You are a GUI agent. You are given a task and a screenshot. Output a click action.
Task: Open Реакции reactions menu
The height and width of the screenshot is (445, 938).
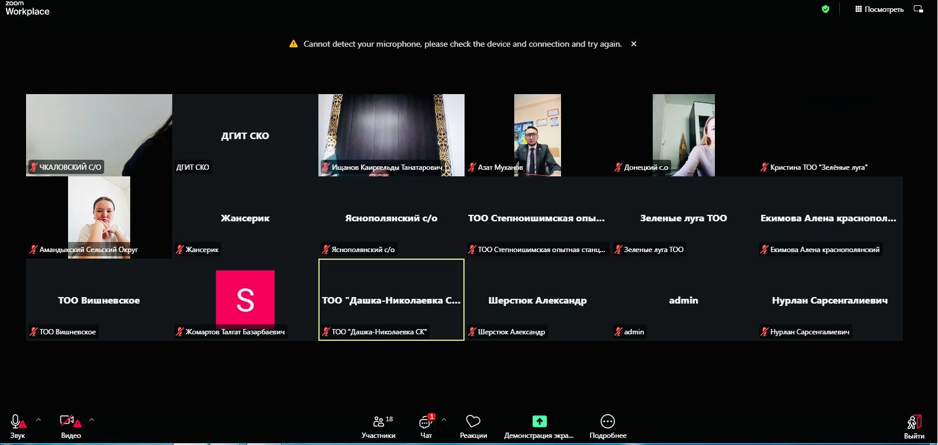coord(473,426)
